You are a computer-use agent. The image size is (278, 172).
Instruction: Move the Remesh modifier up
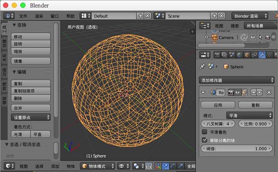tap(254, 92)
